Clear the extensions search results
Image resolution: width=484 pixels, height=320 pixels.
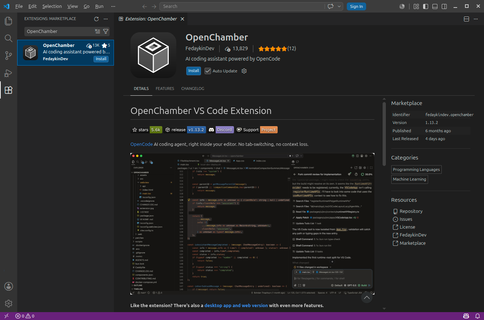pos(97,32)
